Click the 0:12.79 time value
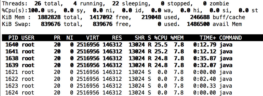This screenshot has width=263, height=96. (205, 45)
